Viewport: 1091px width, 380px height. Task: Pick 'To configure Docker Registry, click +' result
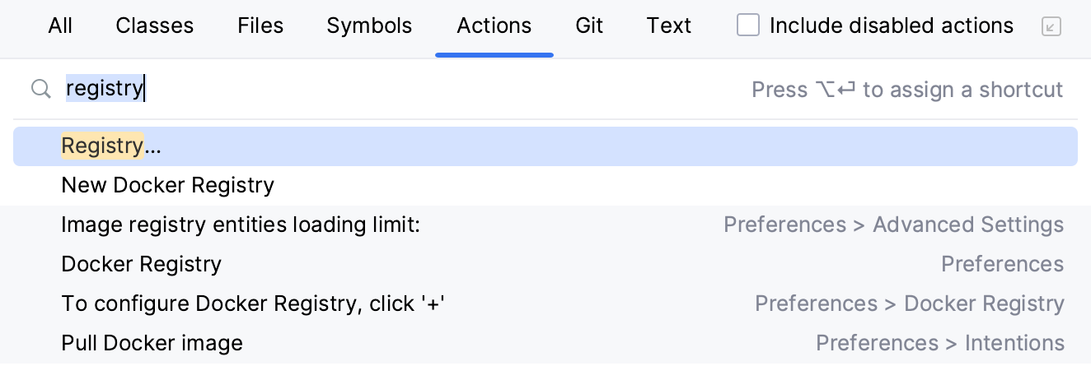(x=253, y=304)
